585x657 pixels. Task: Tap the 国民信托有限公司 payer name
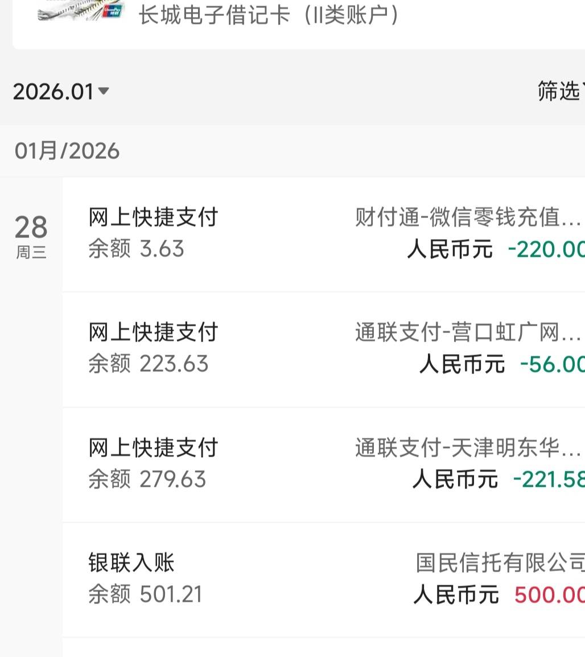click(x=500, y=562)
